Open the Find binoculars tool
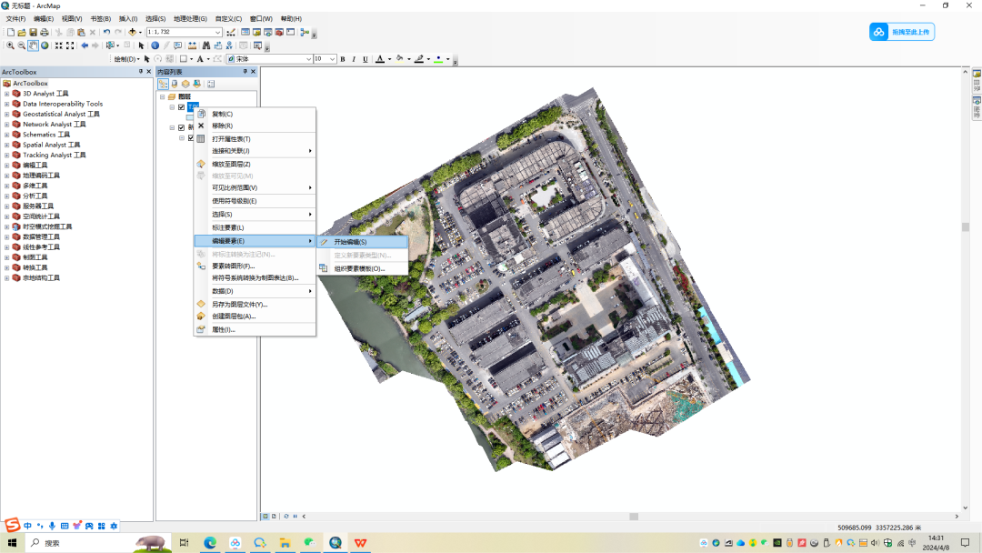 coord(206,45)
